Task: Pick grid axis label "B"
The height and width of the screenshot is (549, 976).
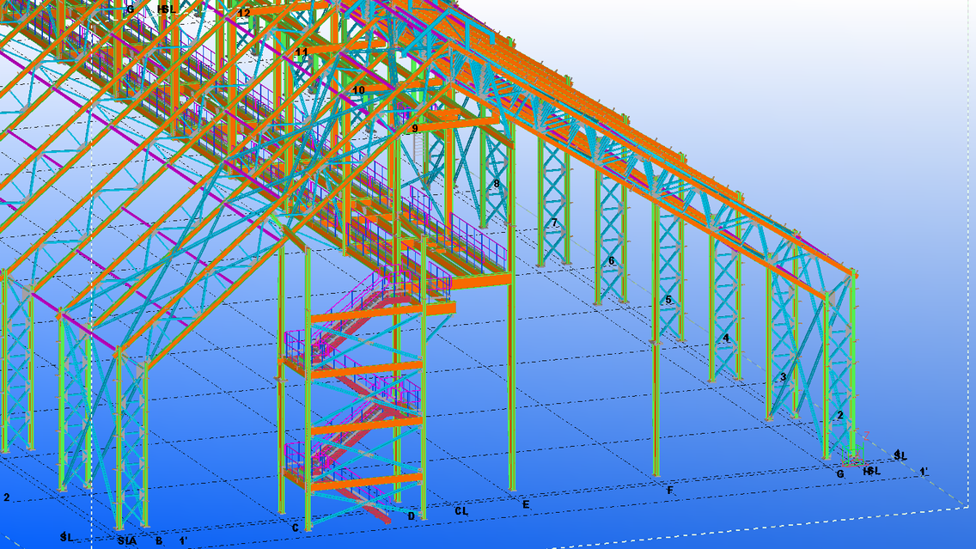Action: tap(159, 541)
